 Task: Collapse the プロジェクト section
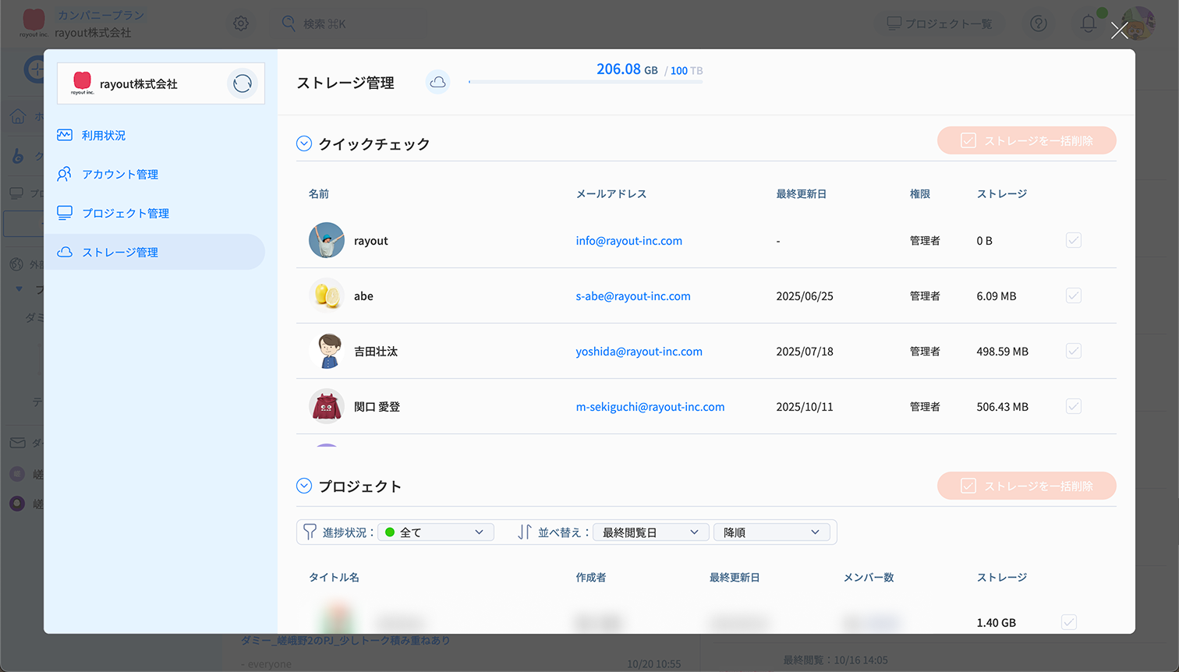click(304, 486)
